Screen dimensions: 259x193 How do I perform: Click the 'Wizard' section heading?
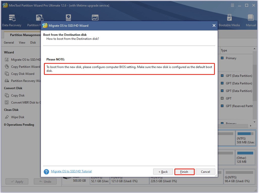click(9, 52)
